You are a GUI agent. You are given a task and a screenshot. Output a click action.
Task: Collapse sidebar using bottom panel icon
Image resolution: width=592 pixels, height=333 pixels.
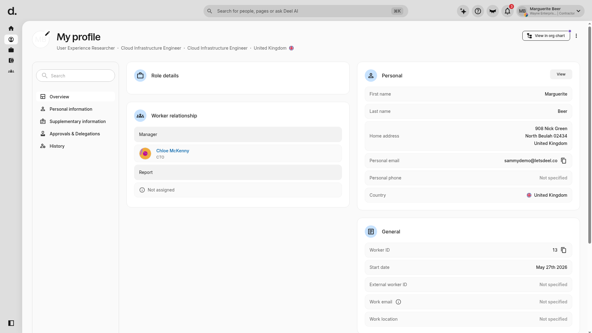[x=11, y=323]
